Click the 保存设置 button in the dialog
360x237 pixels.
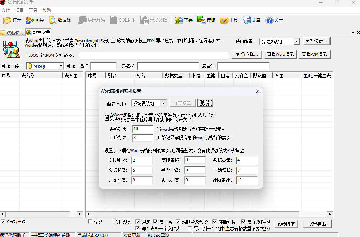coord(183,103)
